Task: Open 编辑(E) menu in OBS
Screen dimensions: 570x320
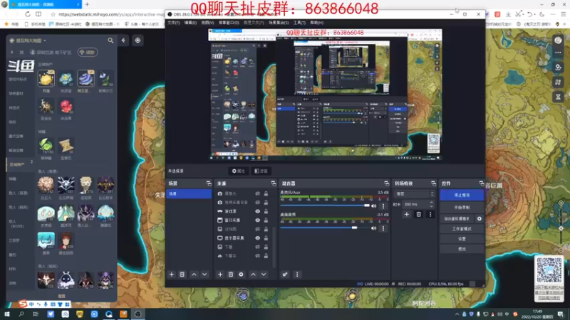Action: coord(190,23)
